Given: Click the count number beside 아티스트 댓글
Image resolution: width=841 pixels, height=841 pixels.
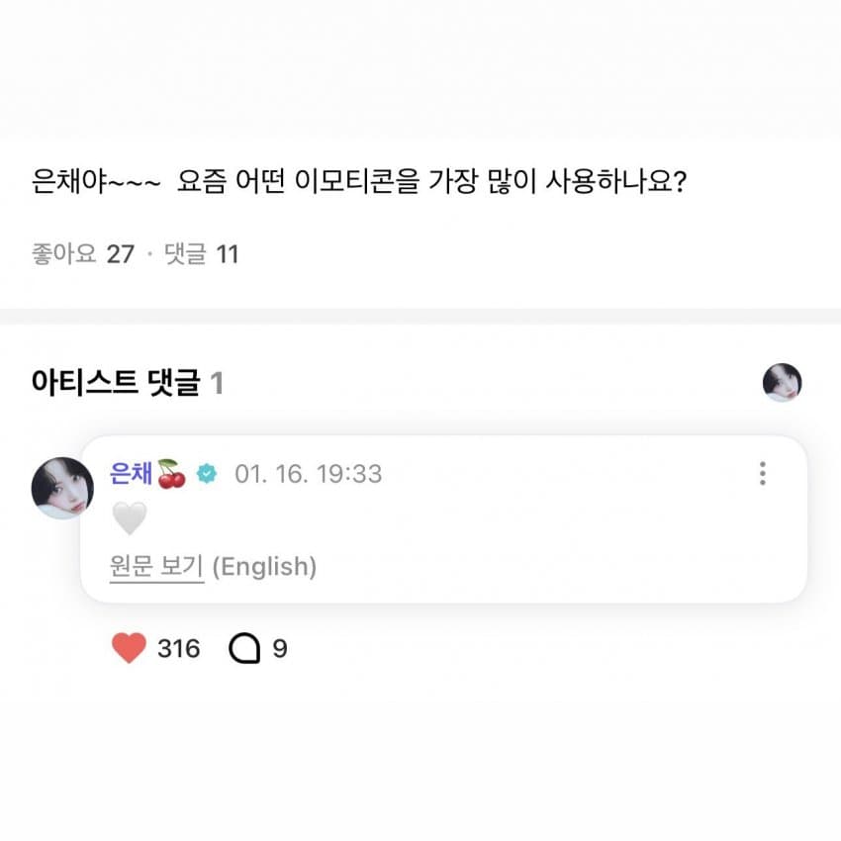Looking at the screenshot, I should tap(217, 383).
